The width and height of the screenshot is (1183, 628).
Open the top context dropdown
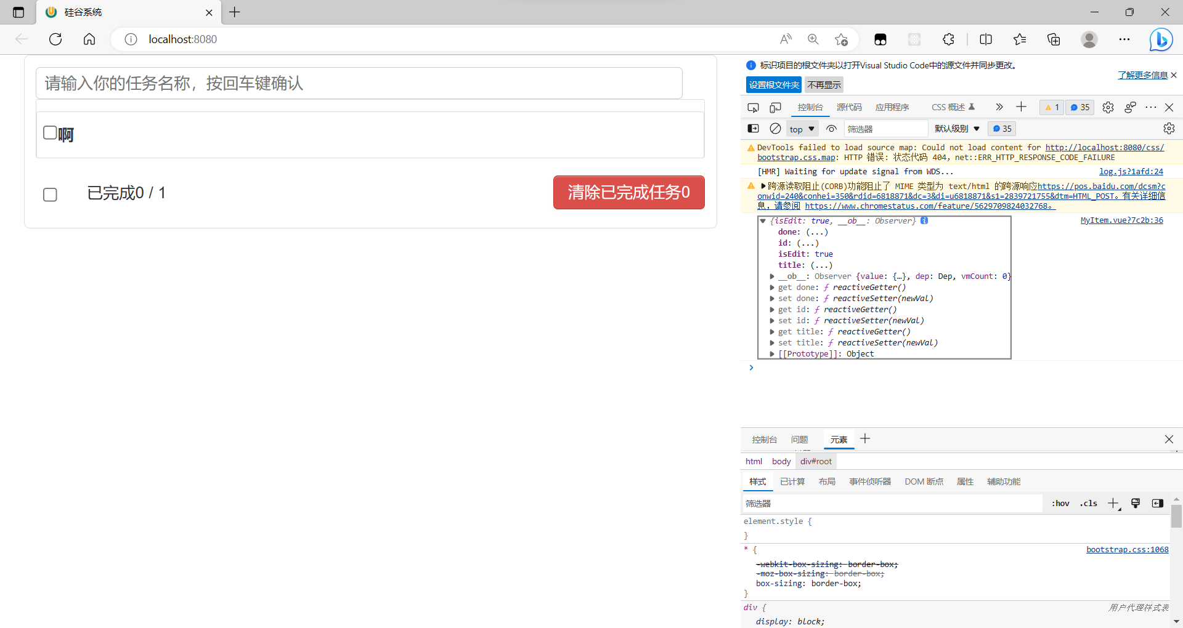(x=801, y=129)
